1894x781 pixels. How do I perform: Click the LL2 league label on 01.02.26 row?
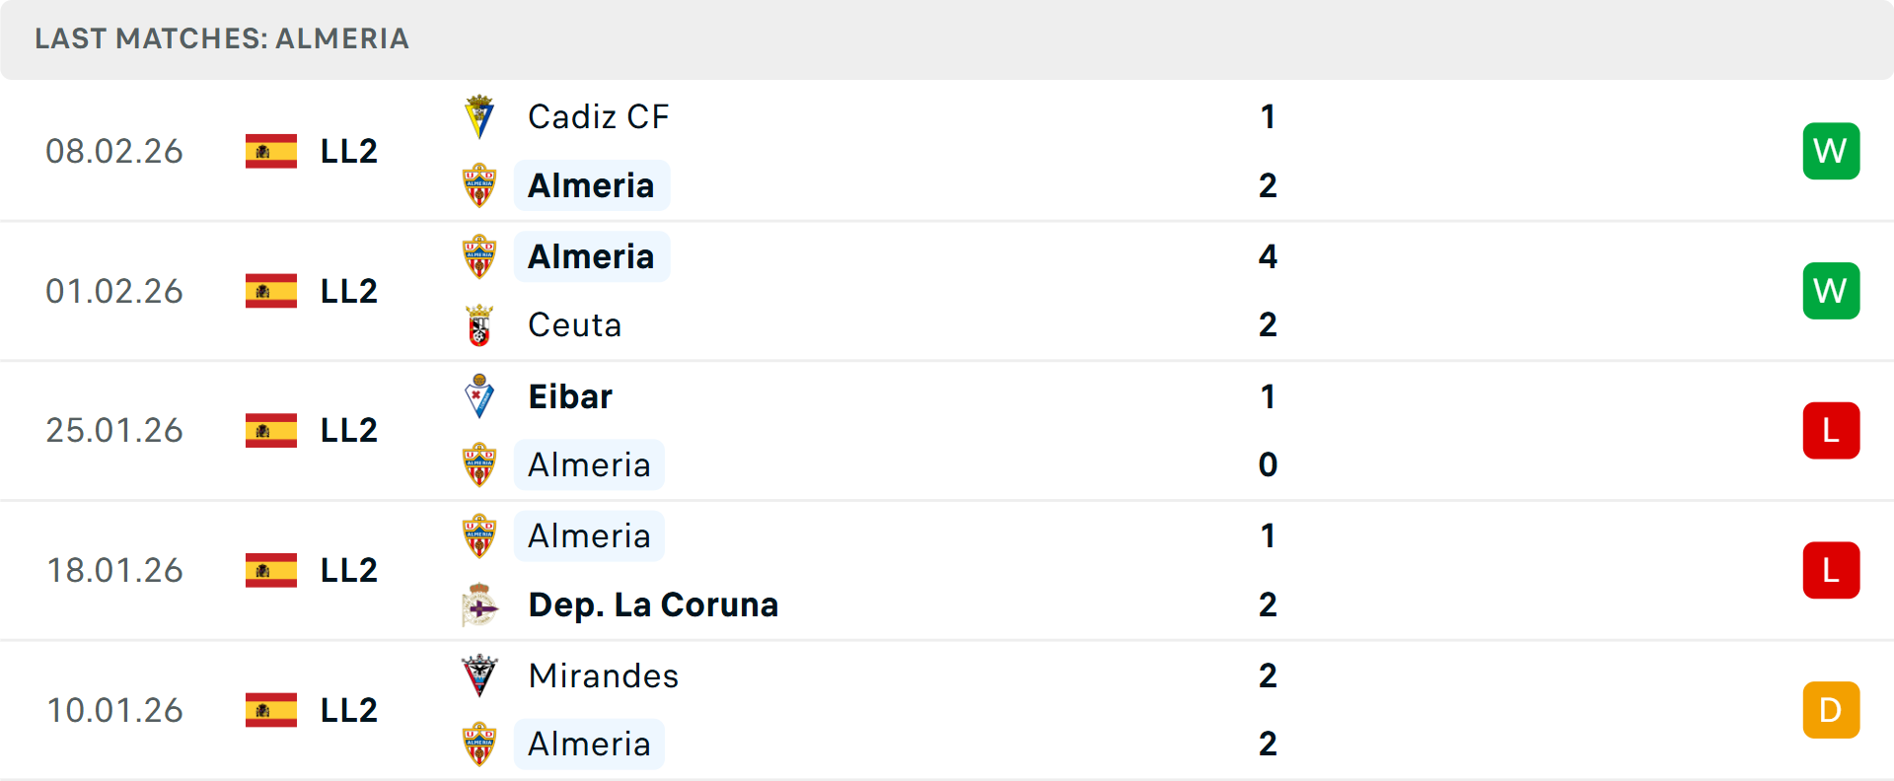(349, 291)
